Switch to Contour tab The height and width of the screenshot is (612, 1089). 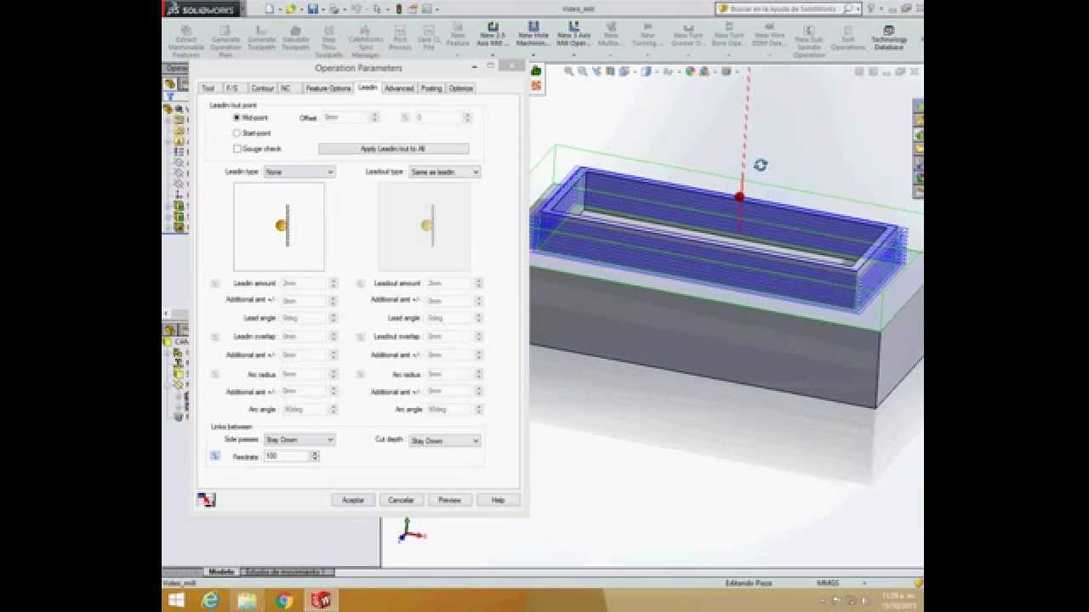point(262,88)
